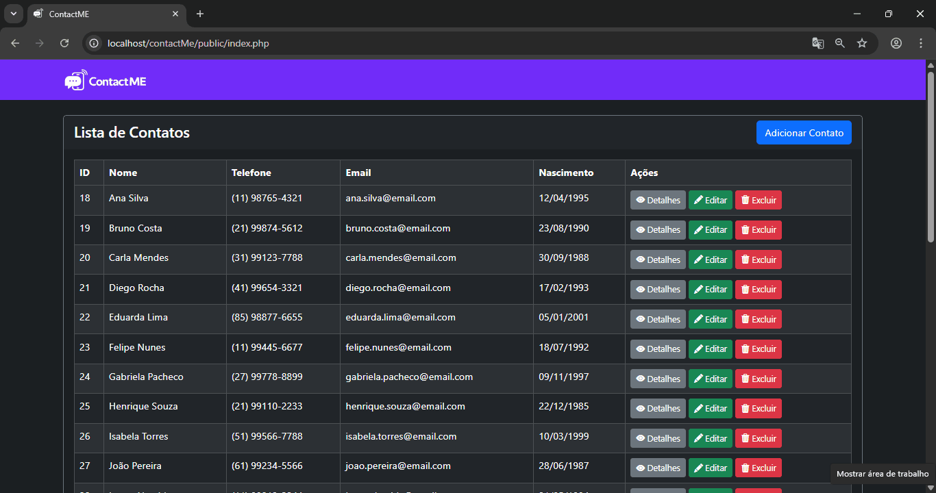View Detalhes for Ana Silva
936x493 pixels.
point(658,200)
